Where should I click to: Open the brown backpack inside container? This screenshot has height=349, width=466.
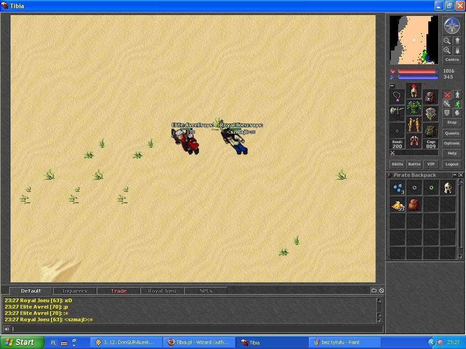click(x=414, y=205)
